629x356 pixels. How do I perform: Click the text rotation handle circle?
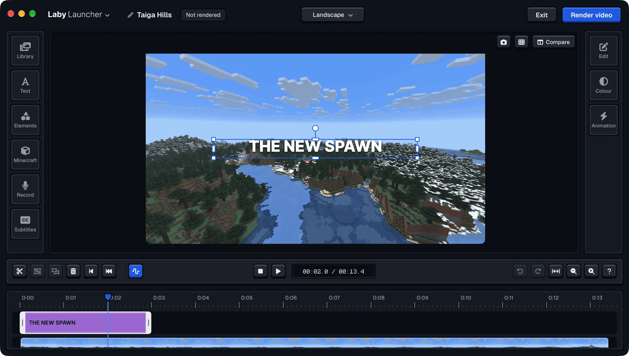(x=315, y=128)
